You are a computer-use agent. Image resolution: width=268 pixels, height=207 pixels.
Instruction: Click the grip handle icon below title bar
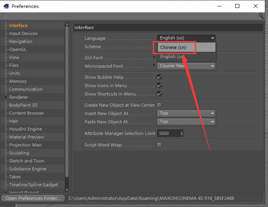point(4,16)
